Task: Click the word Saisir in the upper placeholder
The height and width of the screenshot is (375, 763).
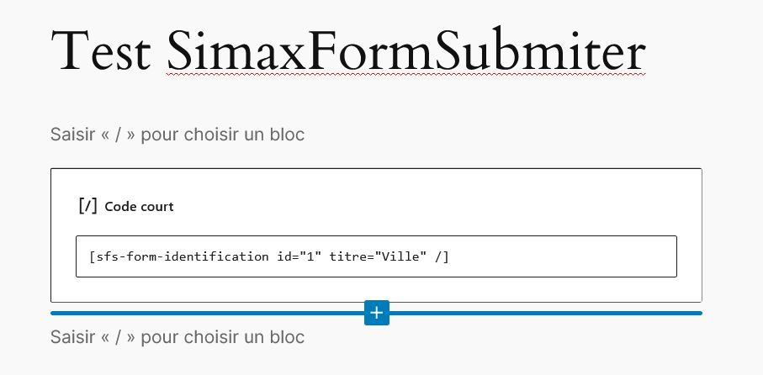Action: tap(72, 135)
